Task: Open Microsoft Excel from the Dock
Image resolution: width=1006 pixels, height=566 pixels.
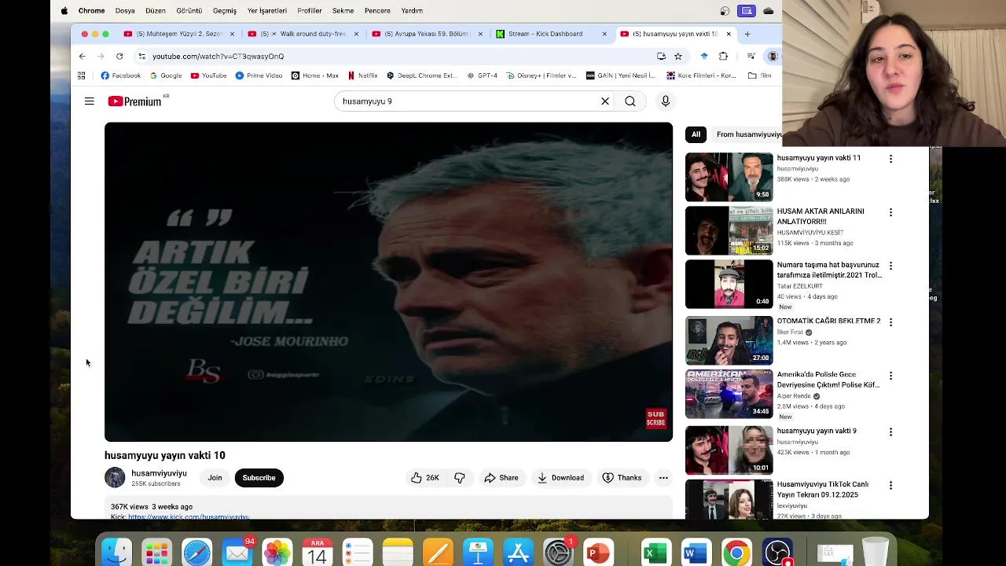Action: tap(655, 552)
